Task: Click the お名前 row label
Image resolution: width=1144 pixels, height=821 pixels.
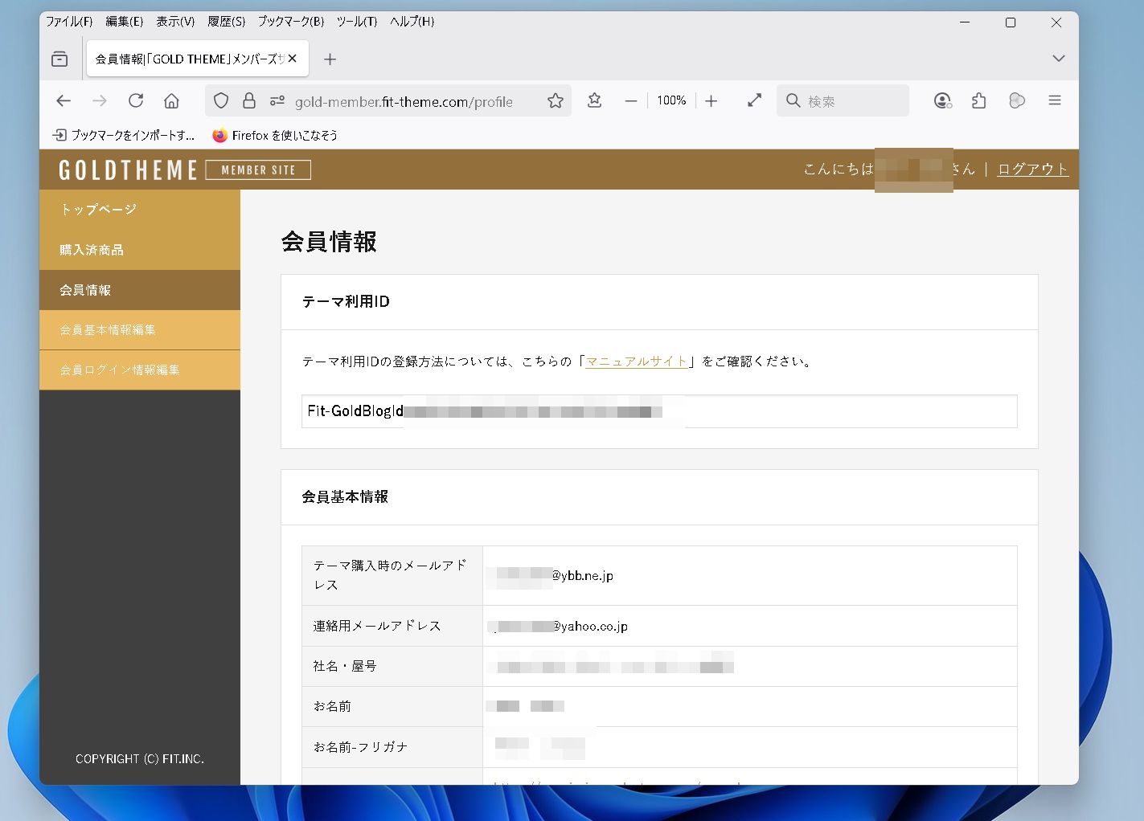Action: pyautogui.click(x=392, y=706)
